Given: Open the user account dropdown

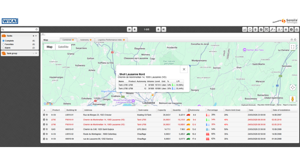Looking at the screenshot, I should 280,29.
